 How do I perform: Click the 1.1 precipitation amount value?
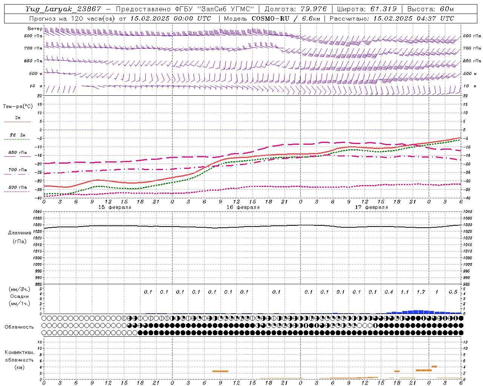(x=405, y=292)
